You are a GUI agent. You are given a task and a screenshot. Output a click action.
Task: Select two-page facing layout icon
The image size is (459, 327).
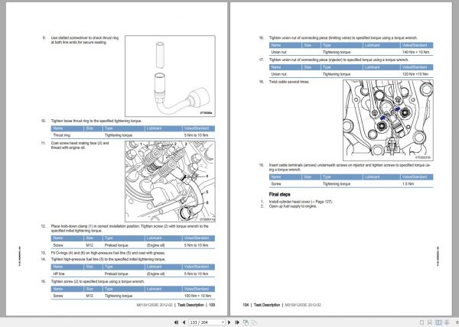pyautogui.click(x=438, y=322)
